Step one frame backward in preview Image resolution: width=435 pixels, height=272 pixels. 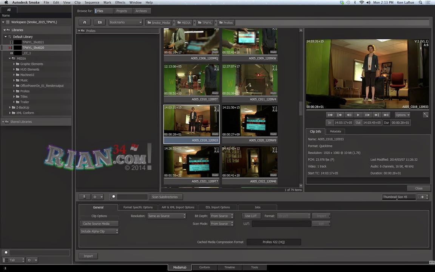coord(349,115)
